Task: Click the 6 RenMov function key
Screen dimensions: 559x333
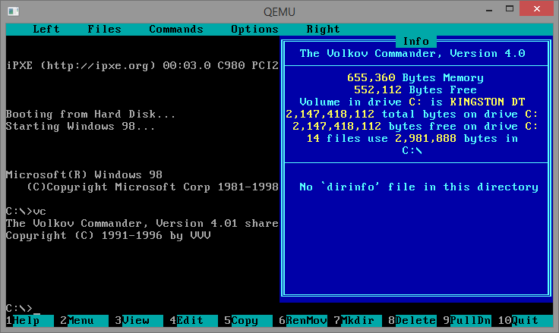Action: point(303,321)
